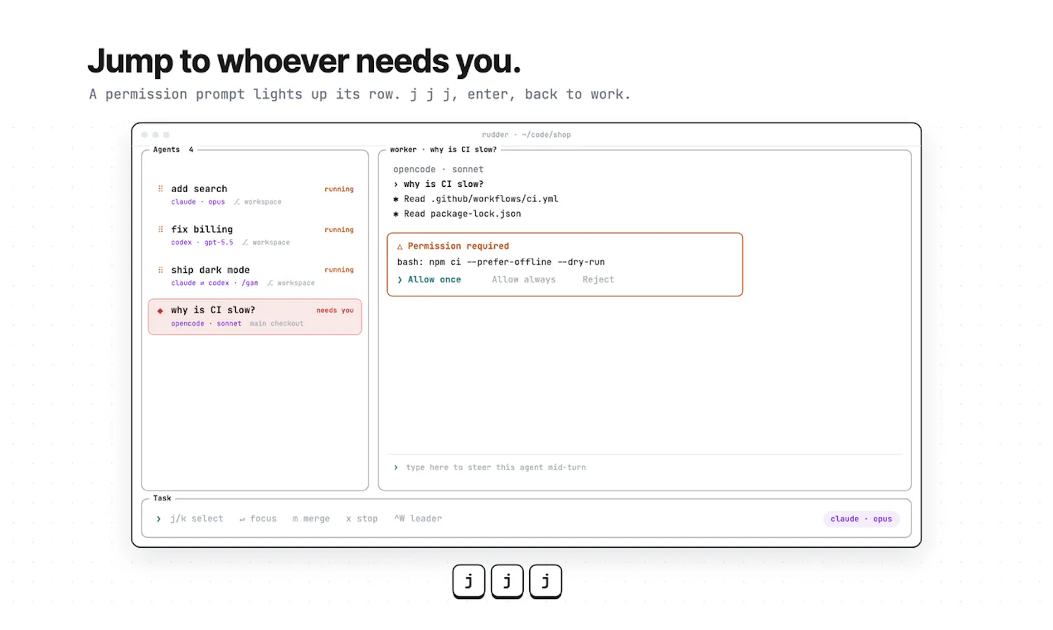This screenshot has width=1053, height=630.
Task: Click the 'm merge' shortcut hint
Action: click(x=311, y=519)
